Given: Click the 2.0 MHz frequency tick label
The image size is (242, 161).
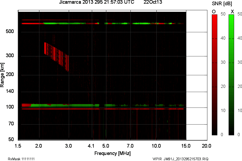Looking at the screenshot, I should coord(38,146).
